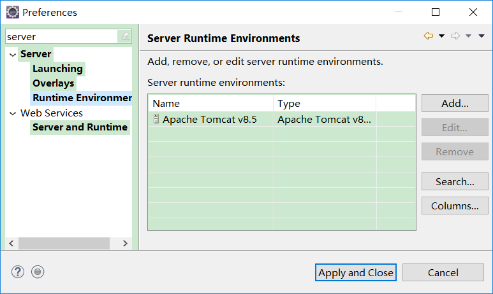The image size is (493, 294).
Task: Click the Eclipse Preferences title icon
Action: point(12,12)
